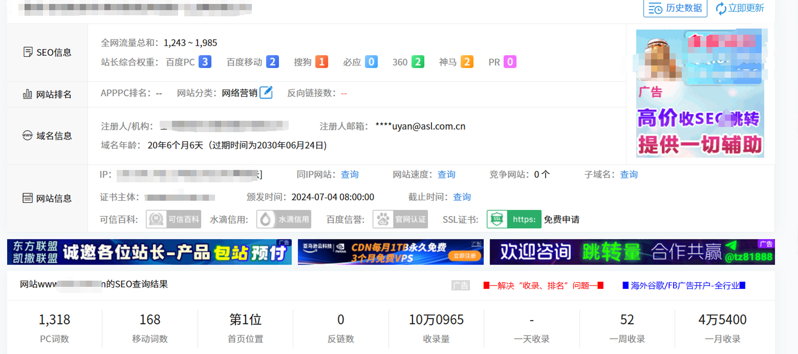Click the 百度移动 weight badge 2
The height and width of the screenshot is (354, 798).
272,62
